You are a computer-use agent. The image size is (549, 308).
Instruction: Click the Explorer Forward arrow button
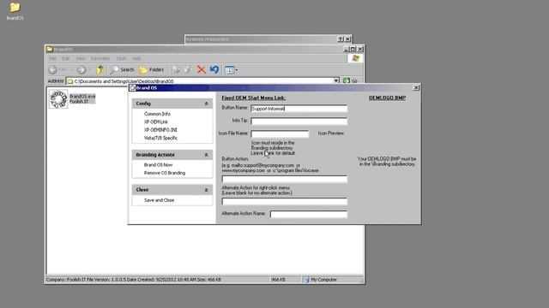81,70
